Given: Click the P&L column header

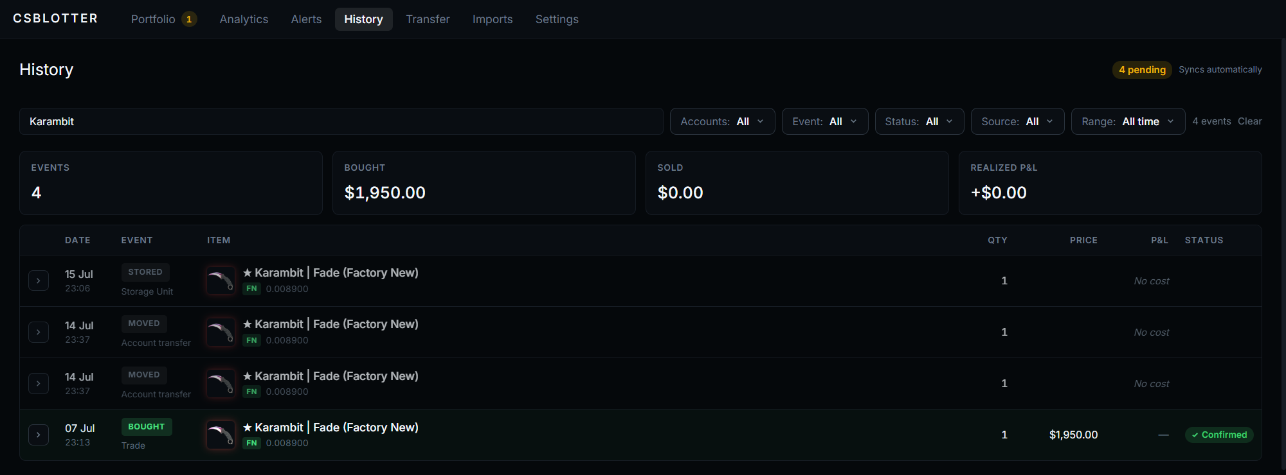Looking at the screenshot, I should coord(1159,240).
